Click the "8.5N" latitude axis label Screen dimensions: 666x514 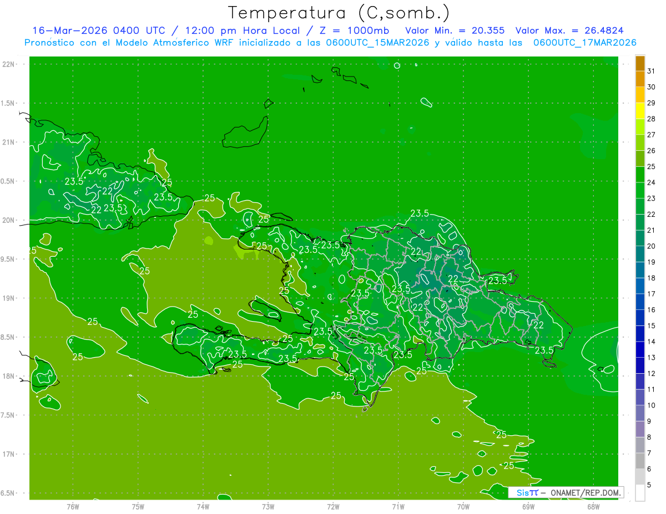coord(8,337)
